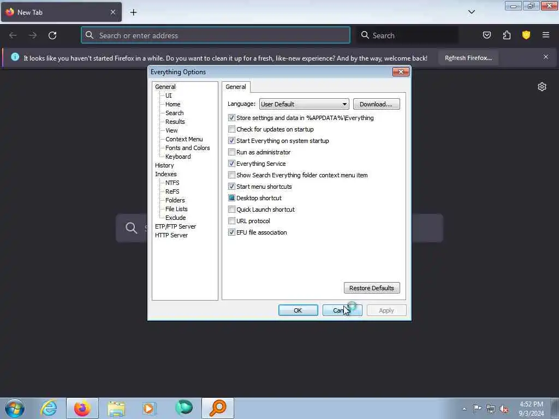This screenshot has width=559, height=419.
Task: Go forward with the Firefox forward arrow
Action: 32,35
